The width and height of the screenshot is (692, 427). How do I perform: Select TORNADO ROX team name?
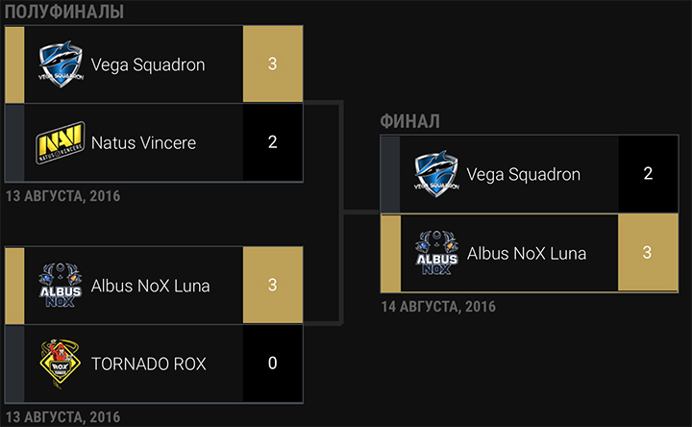point(148,364)
